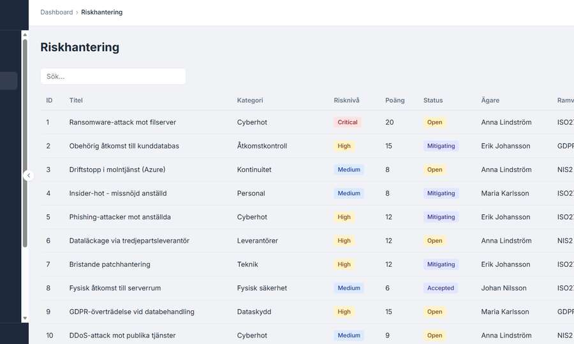
Task: Focus the Sök search field
Action: [113, 76]
